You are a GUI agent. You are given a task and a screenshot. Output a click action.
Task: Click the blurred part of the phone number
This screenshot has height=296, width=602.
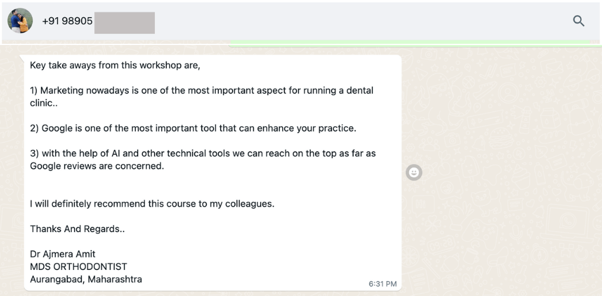pos(125,22)
